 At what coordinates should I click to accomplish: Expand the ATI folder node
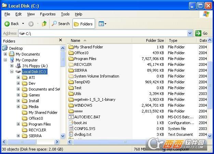click(18, 78)
